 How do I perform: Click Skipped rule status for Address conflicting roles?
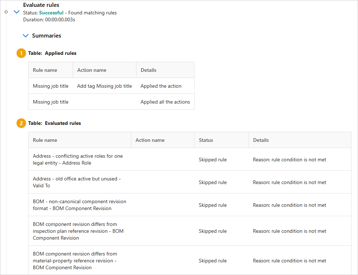click(x=213, y=160)
